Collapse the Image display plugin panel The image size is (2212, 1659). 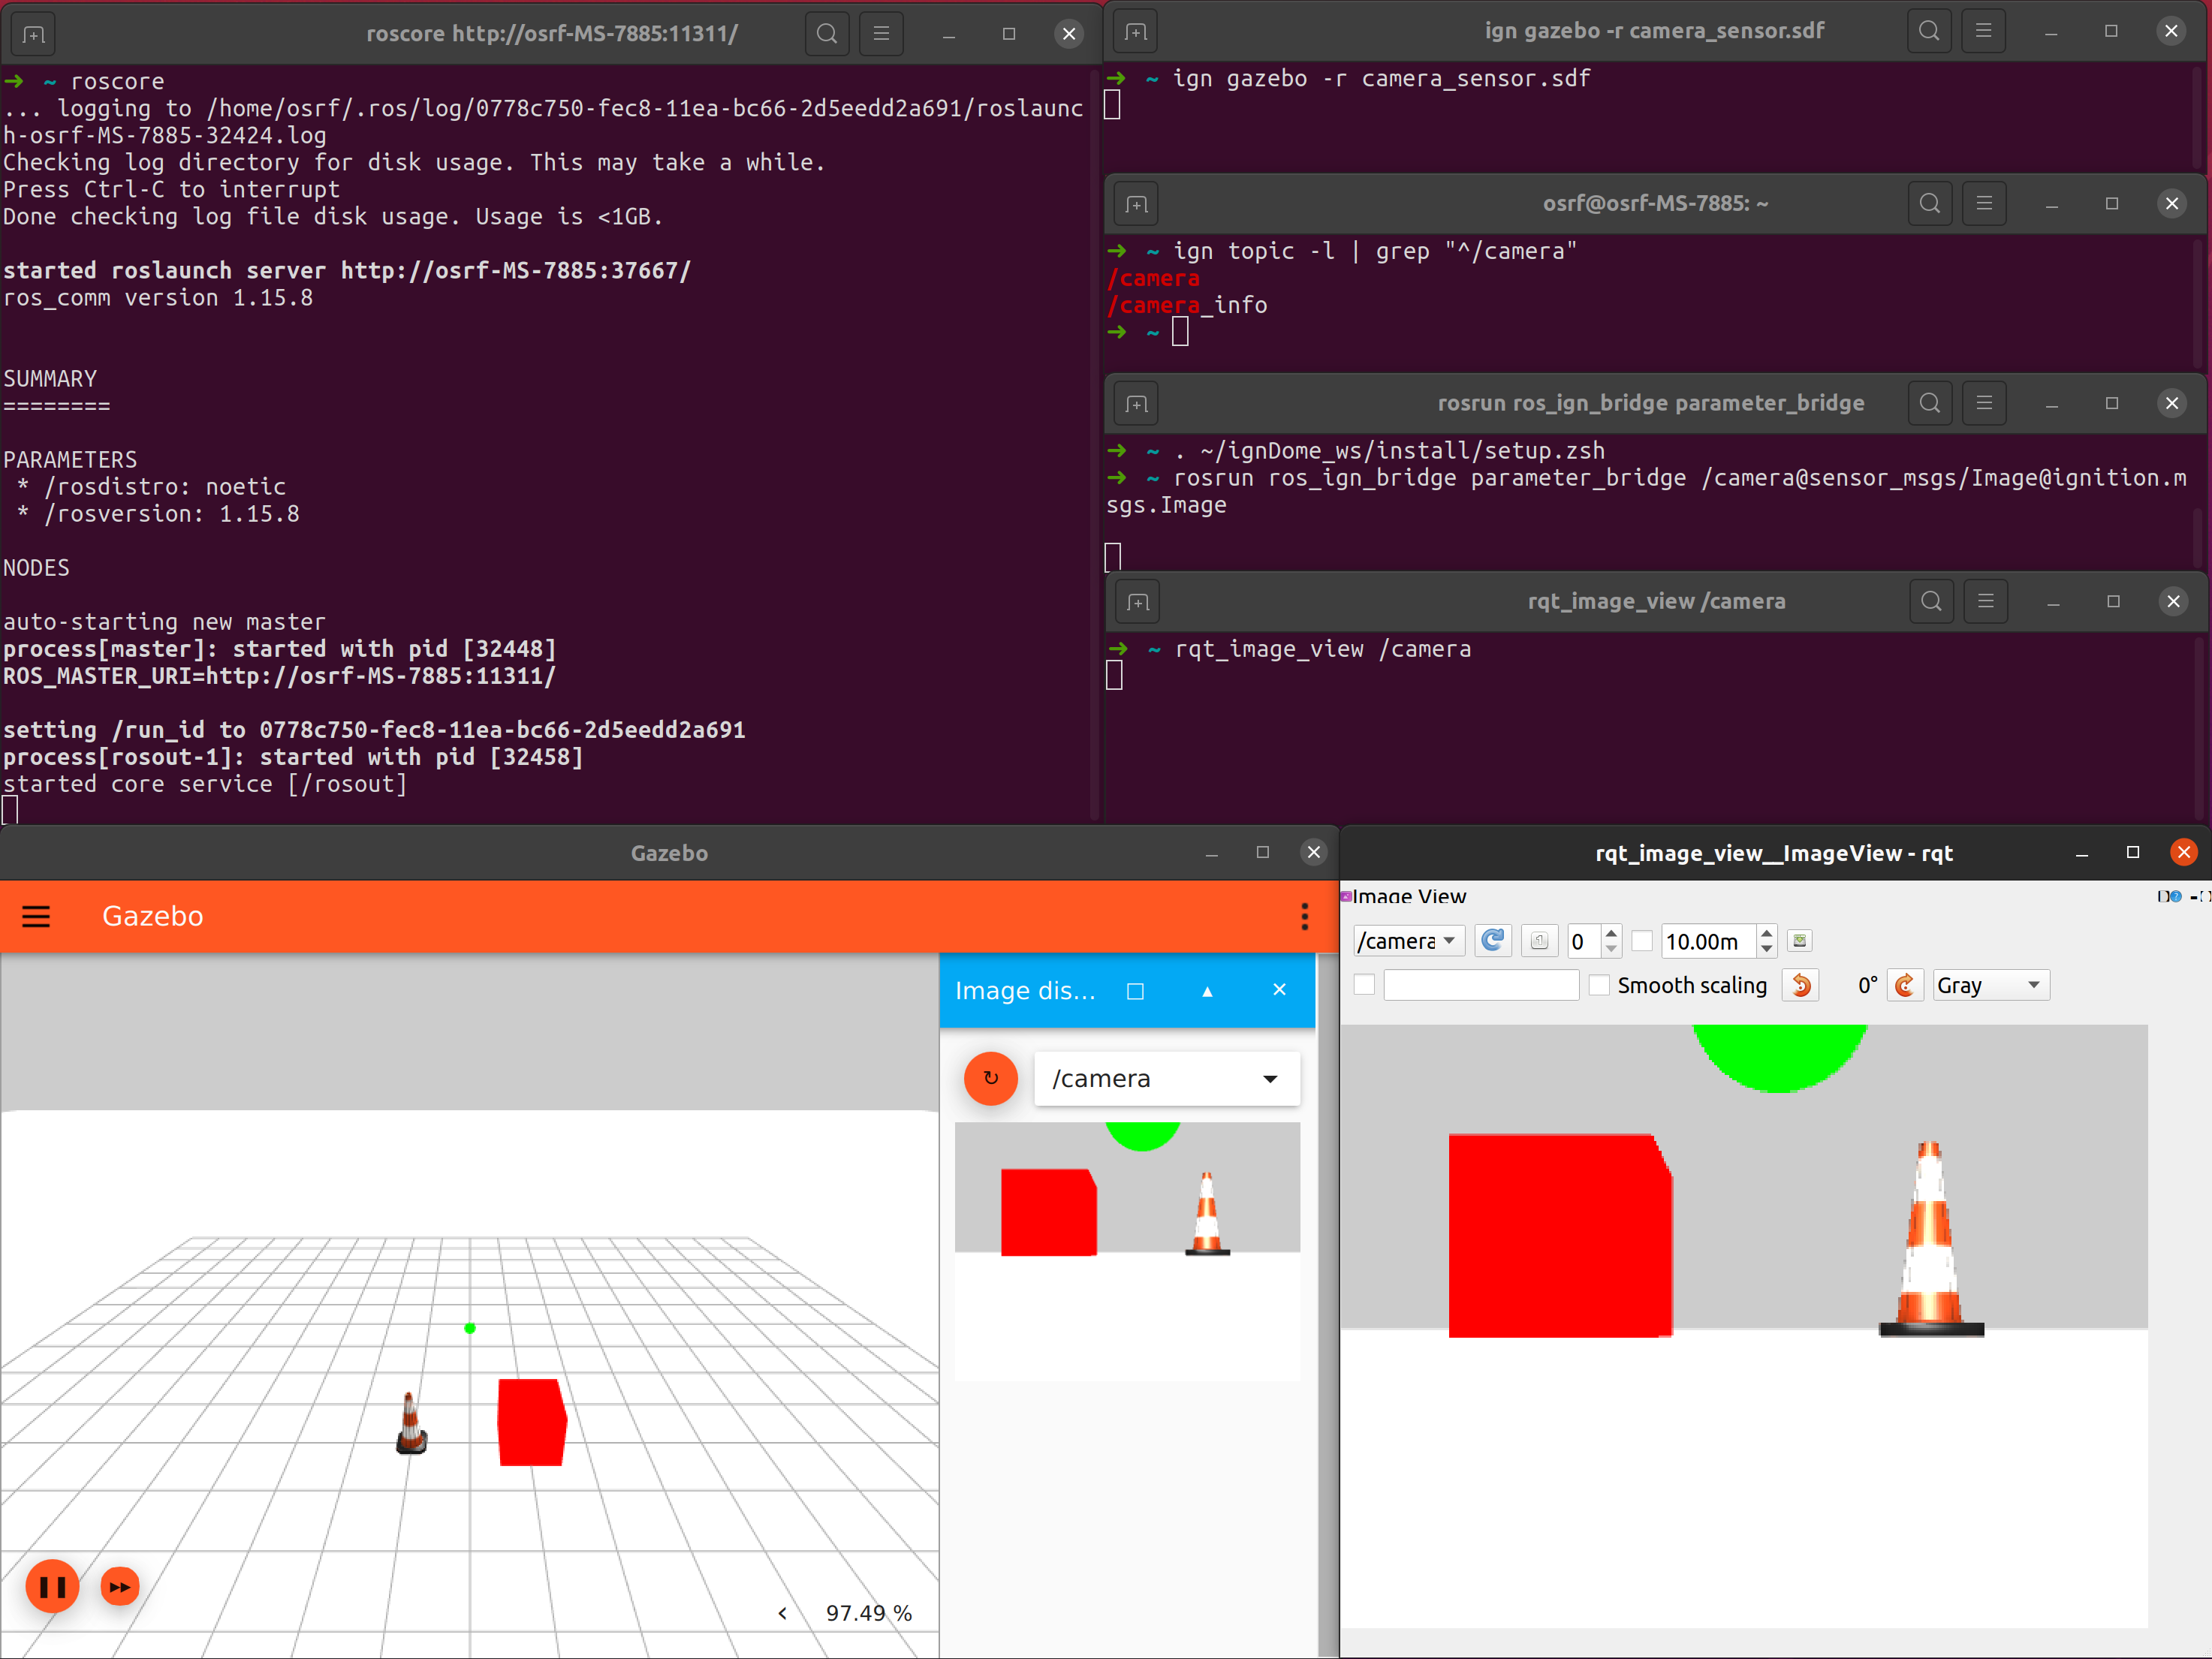coord(1207,991)
